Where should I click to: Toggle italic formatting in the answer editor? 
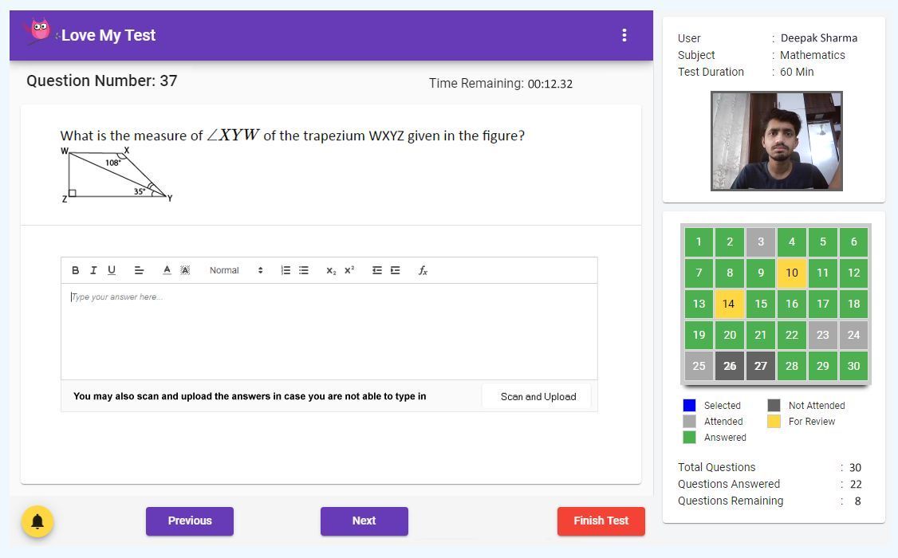coord(93,270)
